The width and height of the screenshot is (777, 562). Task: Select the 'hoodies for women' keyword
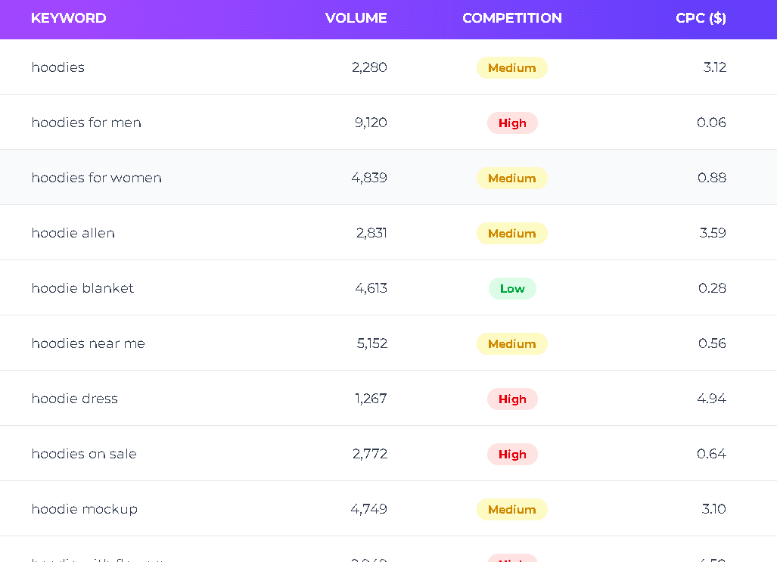click(x=96, y=178)
